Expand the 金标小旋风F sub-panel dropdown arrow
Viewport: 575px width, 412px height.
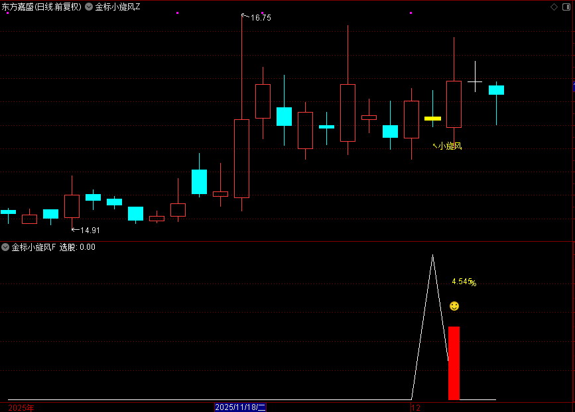pyautogui.click(x=5, y=247)
